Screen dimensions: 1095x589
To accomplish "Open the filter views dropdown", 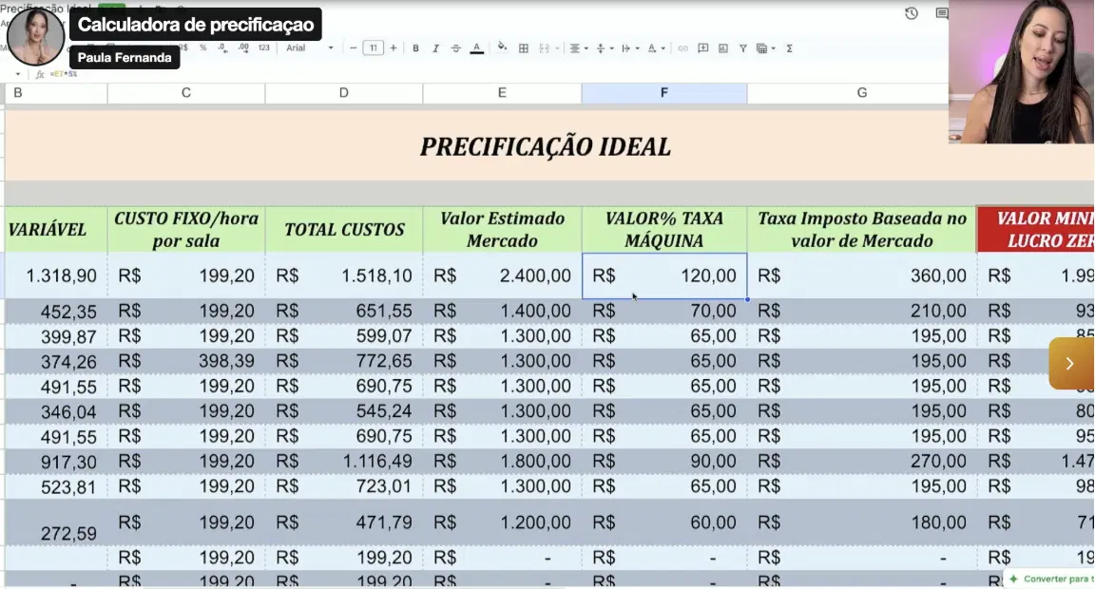I will (x=765, y=48).
